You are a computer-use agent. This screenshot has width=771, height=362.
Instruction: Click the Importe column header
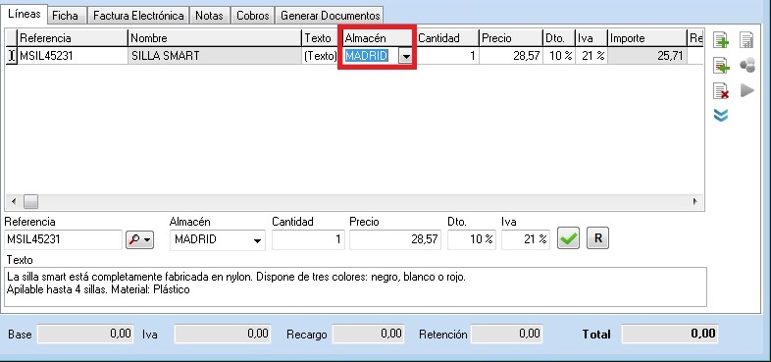click(647, 38)
